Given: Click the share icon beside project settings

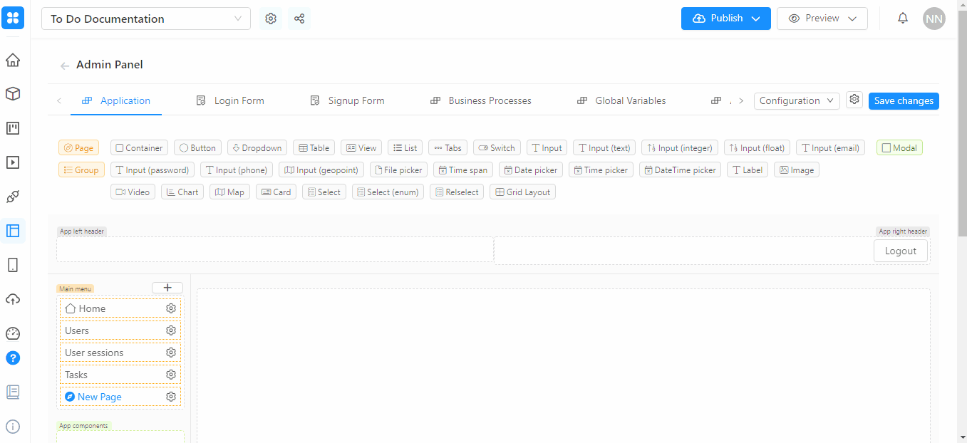Looking at the screenshot, I should click(299, 19).
